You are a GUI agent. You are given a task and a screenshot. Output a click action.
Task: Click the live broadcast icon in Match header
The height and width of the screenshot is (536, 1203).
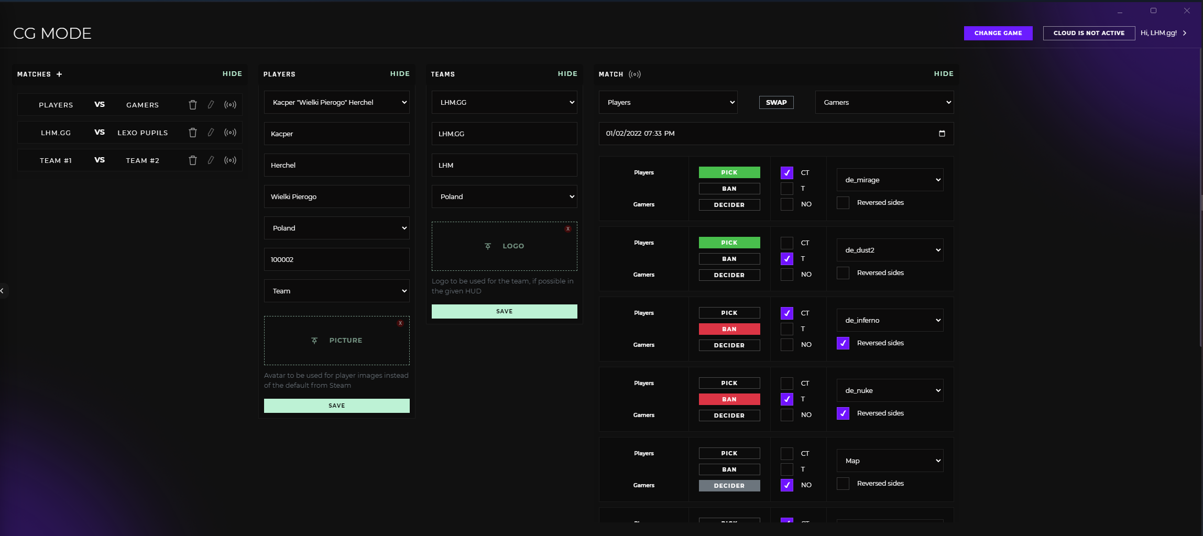pos(635,74)
